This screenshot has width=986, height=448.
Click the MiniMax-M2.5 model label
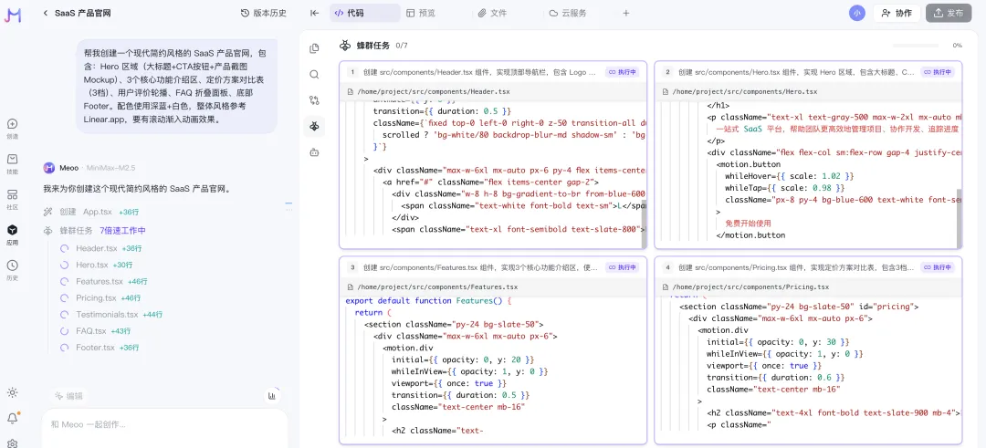coord(110,168)
